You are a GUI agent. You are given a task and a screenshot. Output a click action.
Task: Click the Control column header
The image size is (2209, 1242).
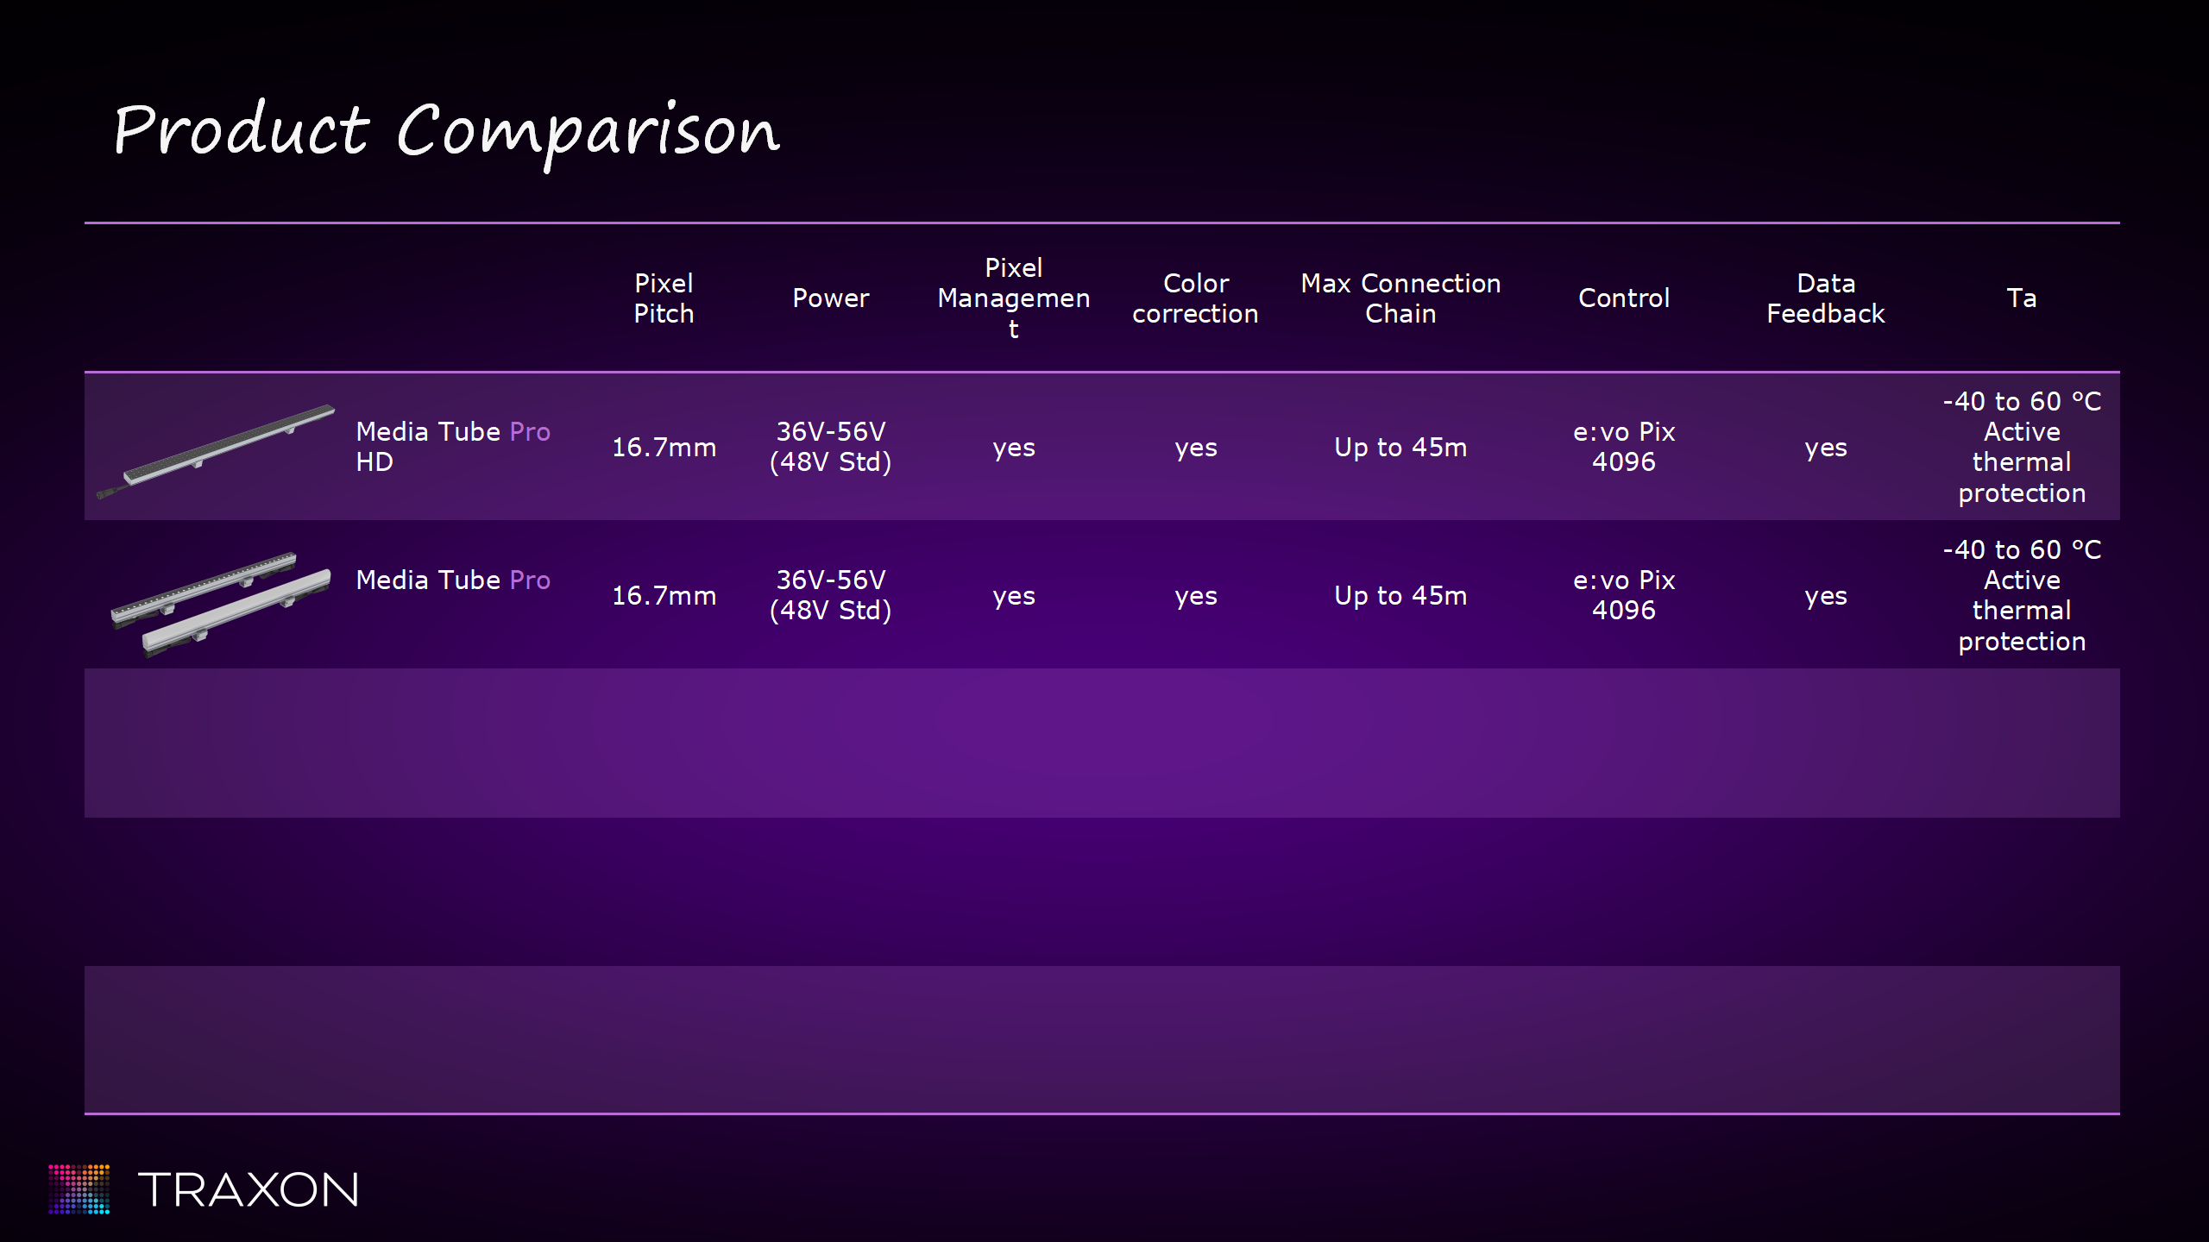tap(1623, 298)
